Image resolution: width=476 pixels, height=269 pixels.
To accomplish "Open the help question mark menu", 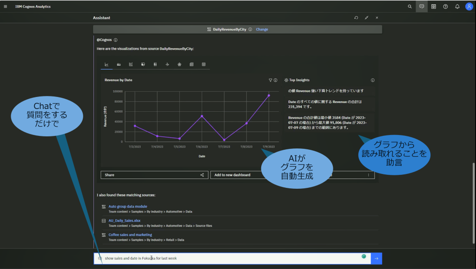I will [445, 6].
